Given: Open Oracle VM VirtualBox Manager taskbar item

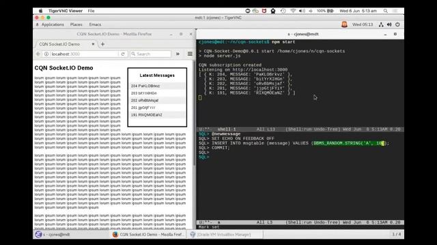Looking at the screenshot, I should click(x=225, y=234).
